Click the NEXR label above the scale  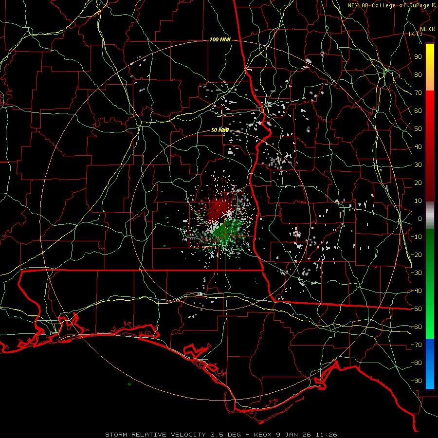[427, 29]
